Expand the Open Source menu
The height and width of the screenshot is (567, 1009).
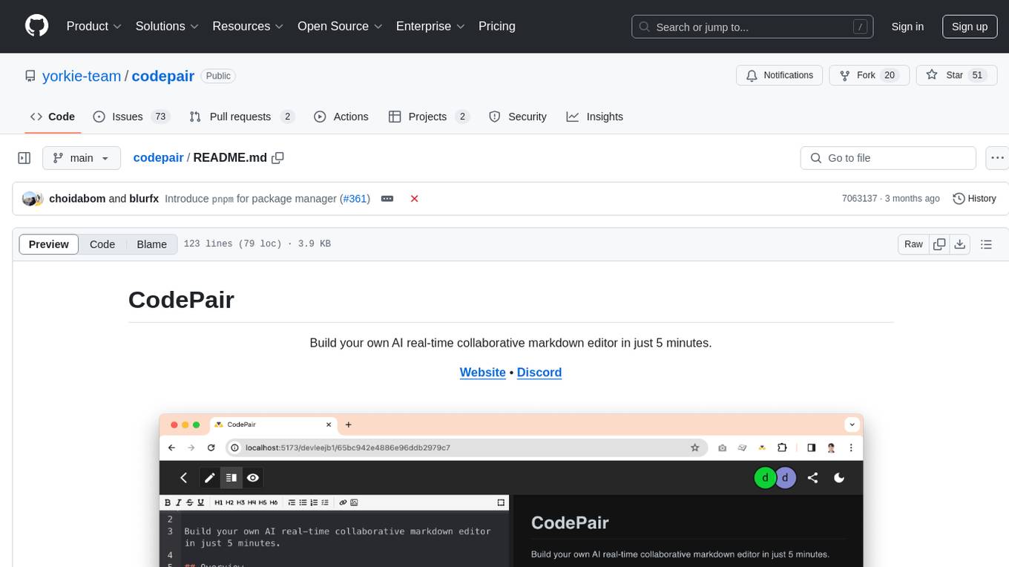pos(340,26)
